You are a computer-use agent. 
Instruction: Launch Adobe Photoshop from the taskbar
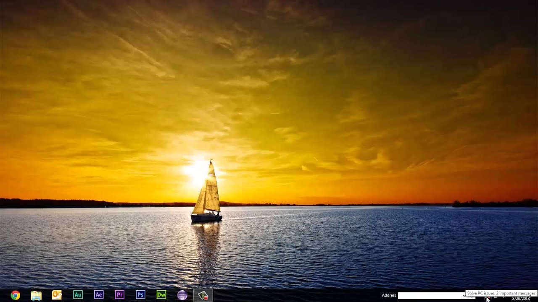[140, 295]
